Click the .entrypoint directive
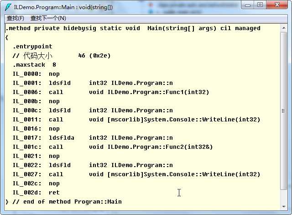Viewport: 292px width, 215px height. [32, 47]
